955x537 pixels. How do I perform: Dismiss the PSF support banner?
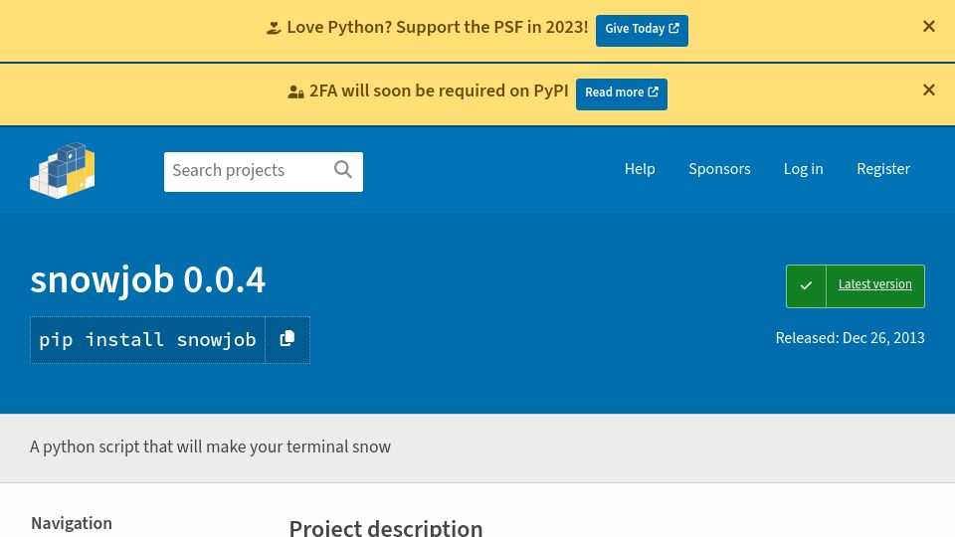click(929, 26)
